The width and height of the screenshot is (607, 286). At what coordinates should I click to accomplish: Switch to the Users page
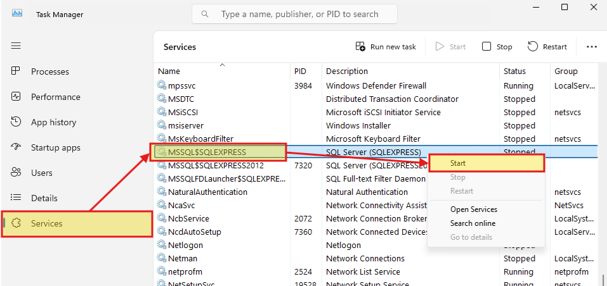click(42, 173)
